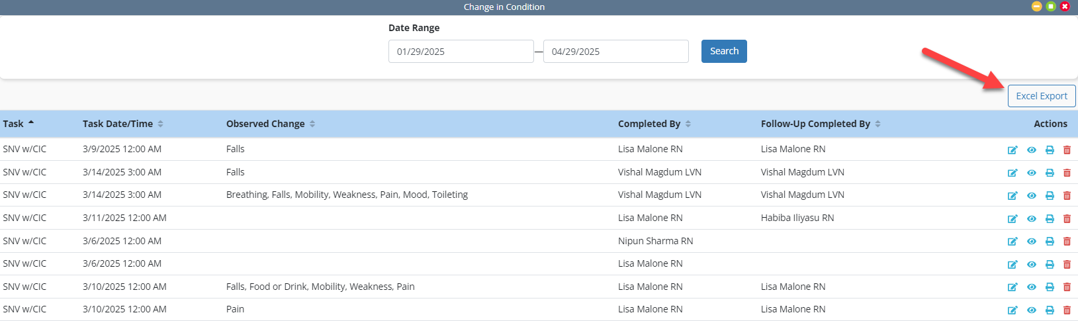
Task: Click the start date field 01/29/2025
Action: [x=461, y=52]
